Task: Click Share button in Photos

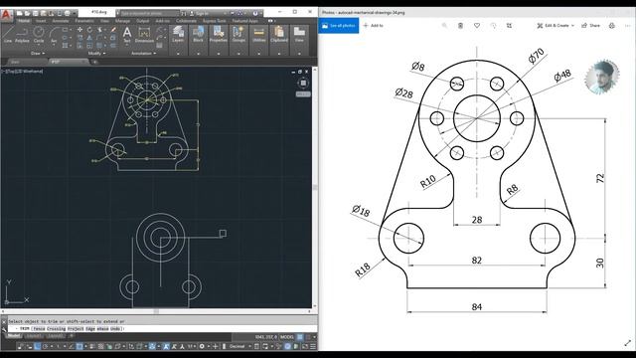Action: pos(591,26)
